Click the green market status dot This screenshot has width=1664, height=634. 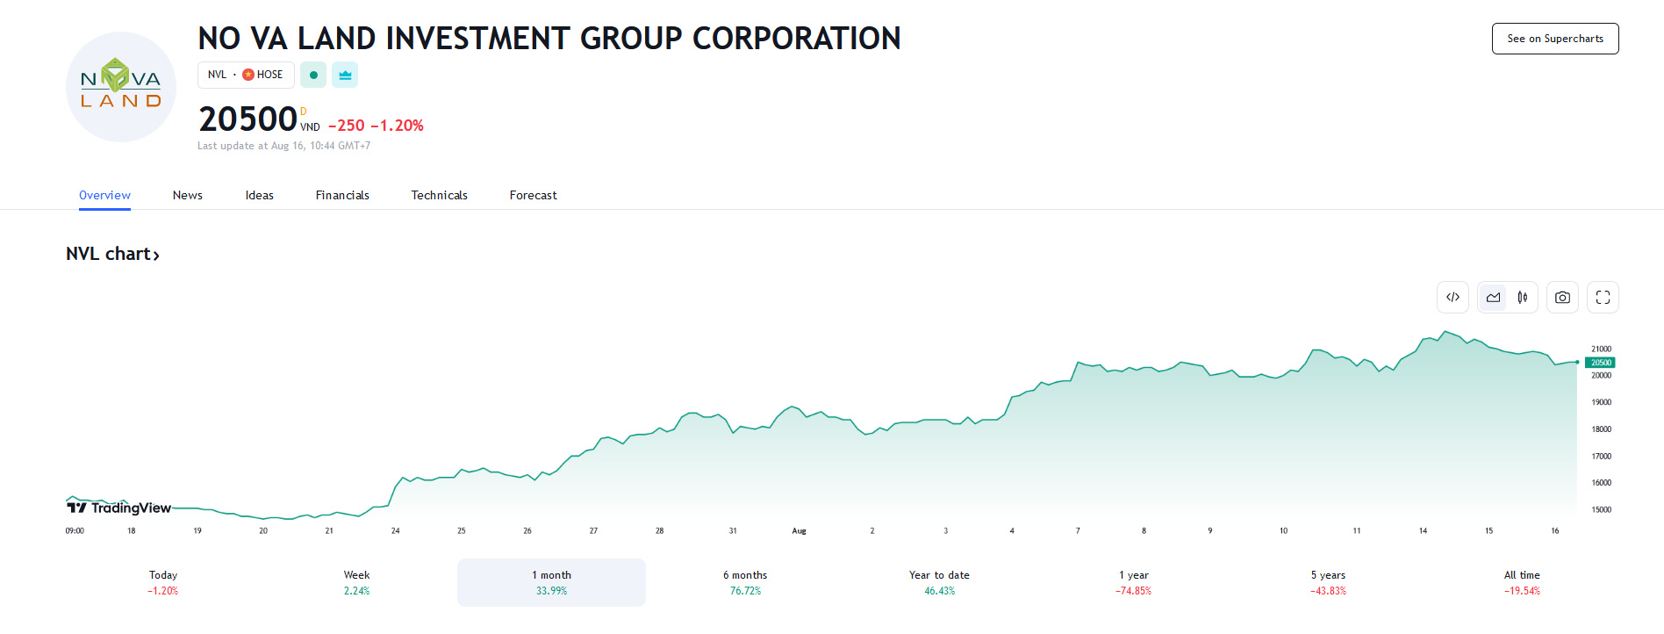coord(313,76)
